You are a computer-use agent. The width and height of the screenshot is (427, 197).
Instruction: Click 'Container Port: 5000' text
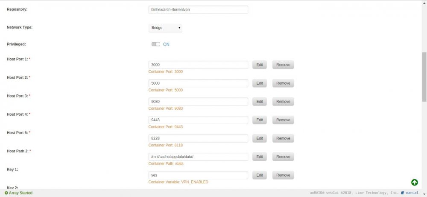(x=166, y=90)
